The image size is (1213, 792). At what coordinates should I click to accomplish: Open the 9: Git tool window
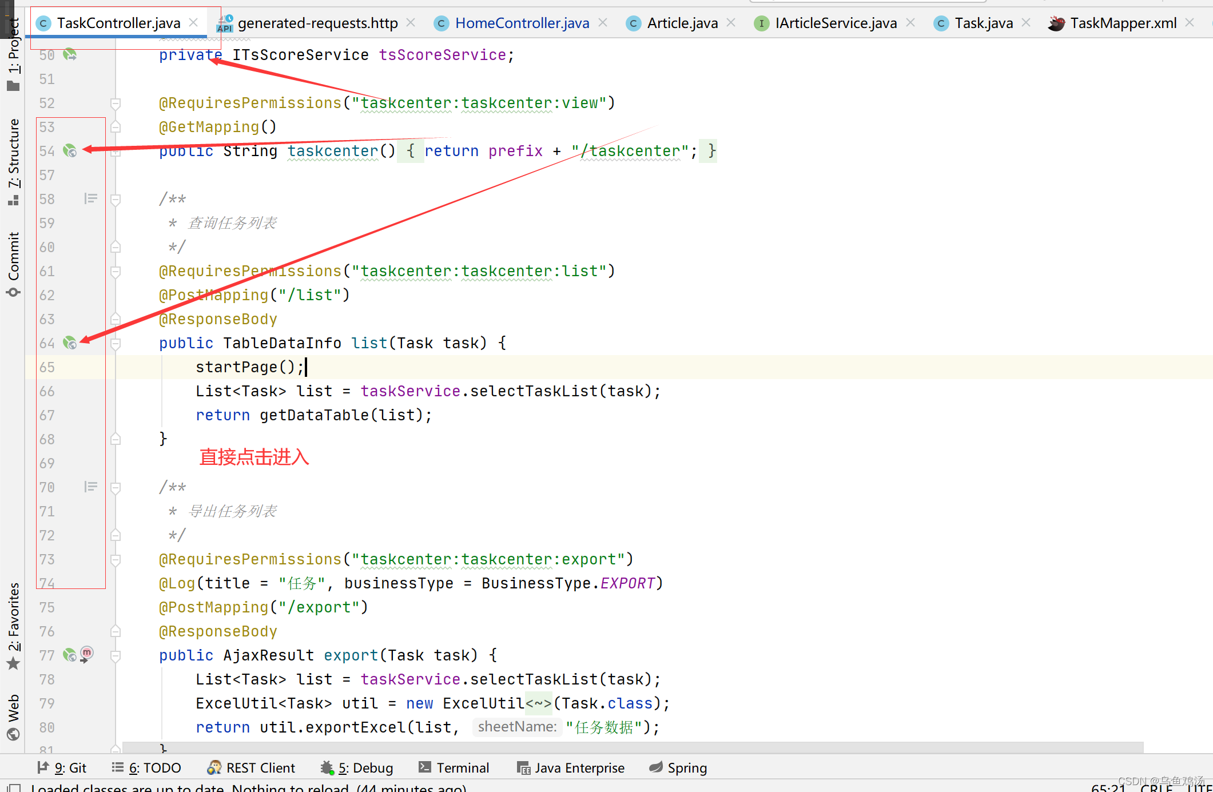(62, 768)
